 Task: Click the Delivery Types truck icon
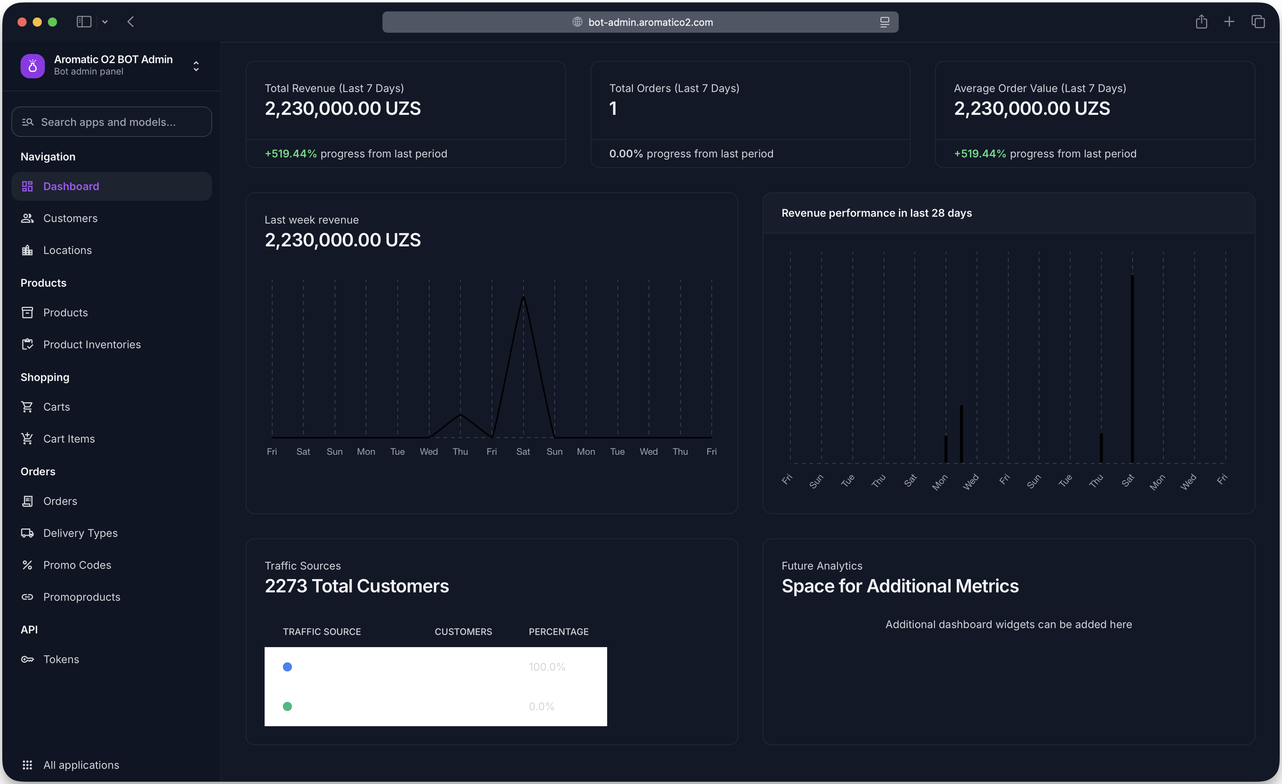(27, 533)
